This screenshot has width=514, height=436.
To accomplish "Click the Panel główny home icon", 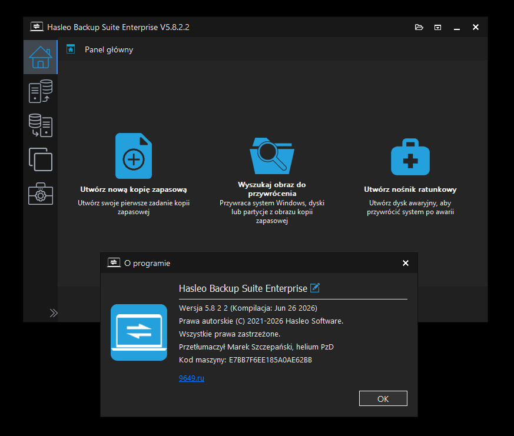I will click(71, 49).
